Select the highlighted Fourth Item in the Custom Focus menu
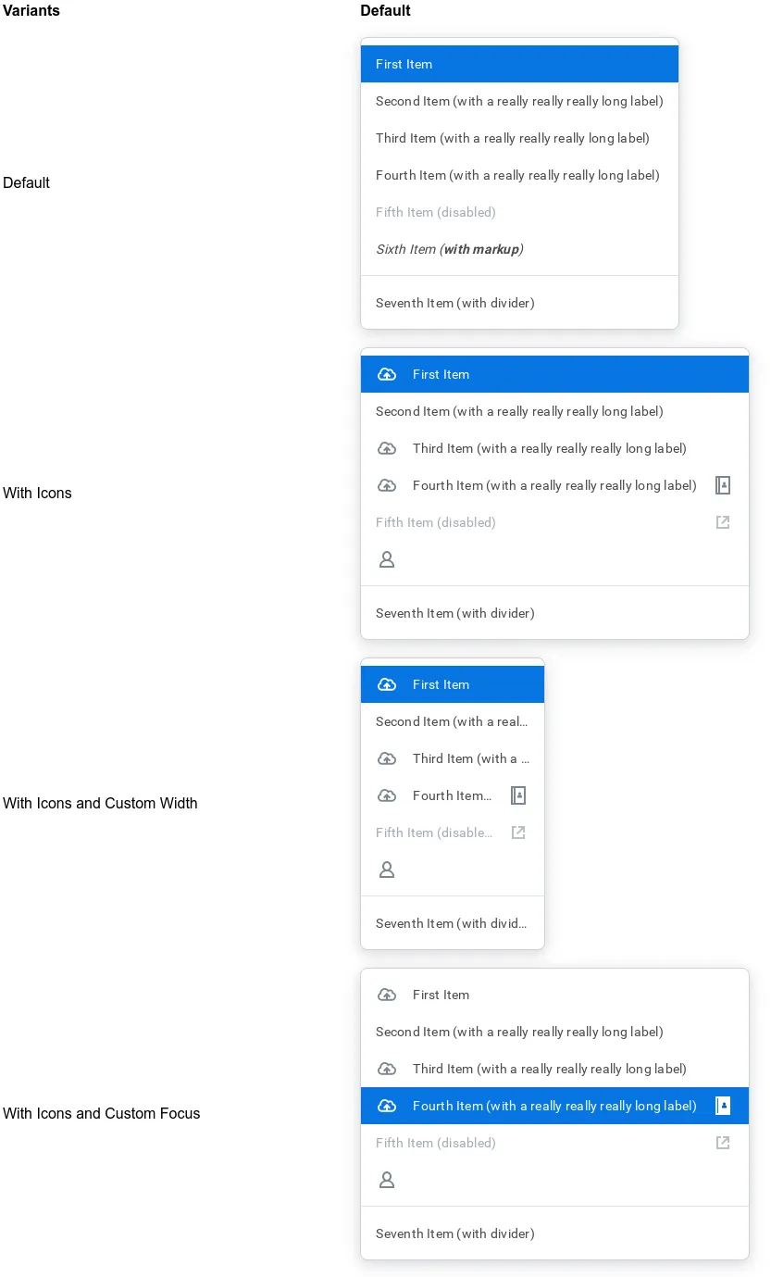The width and height of the screenshot is (771, 1277). [x=554, y=1106]
